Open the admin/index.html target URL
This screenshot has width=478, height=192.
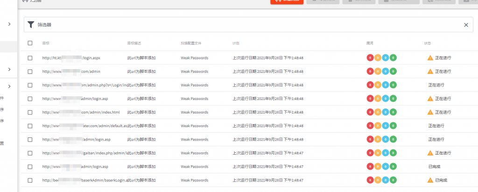[x=81, y=112]
